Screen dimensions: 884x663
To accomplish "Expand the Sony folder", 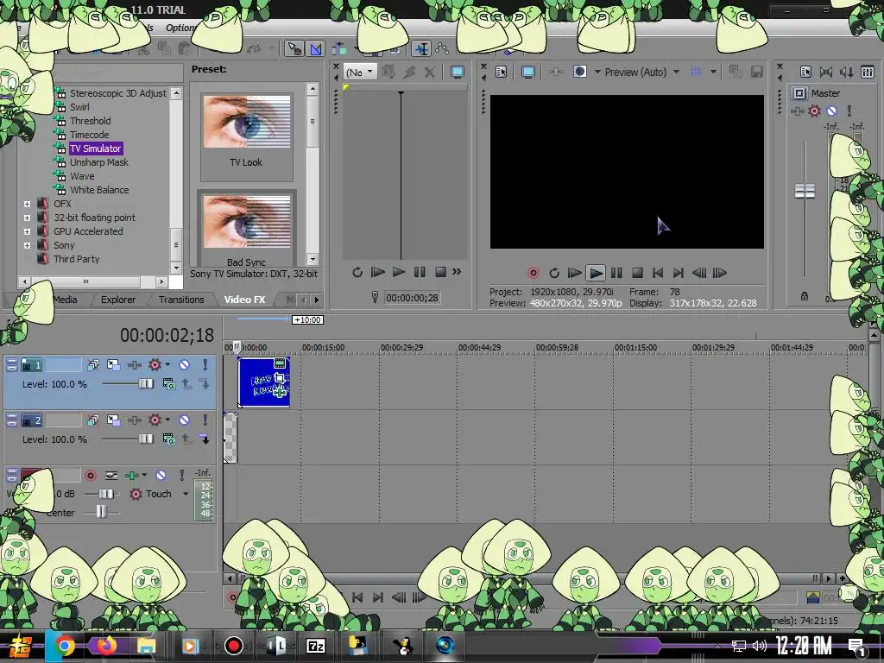I will point(27,245).
